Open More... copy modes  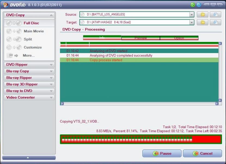pos(29,55)
